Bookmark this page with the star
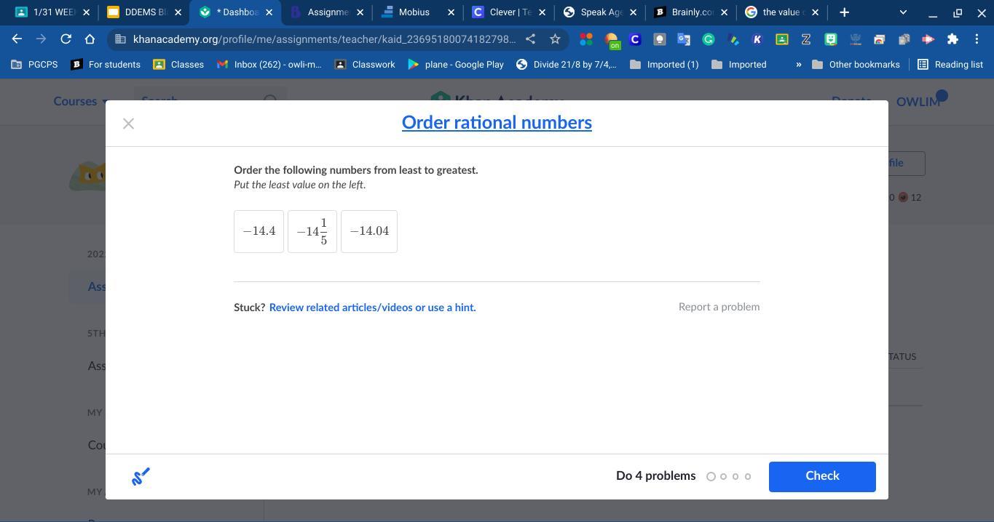This screenshot has width=994, height=522. pos(555,39)
